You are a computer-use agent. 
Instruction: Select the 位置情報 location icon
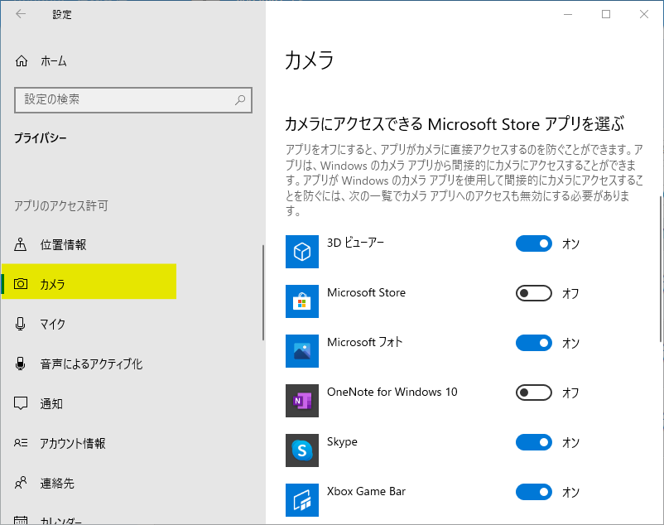(x=21, y=244)
